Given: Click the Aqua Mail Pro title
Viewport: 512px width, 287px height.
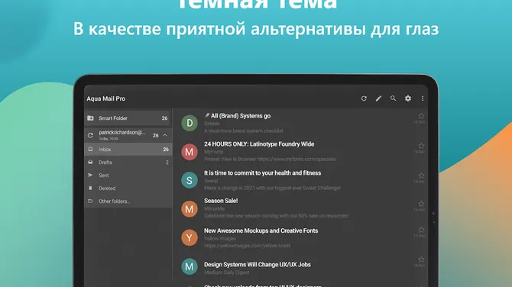Looking at the screenshot, I should (105, 98).
